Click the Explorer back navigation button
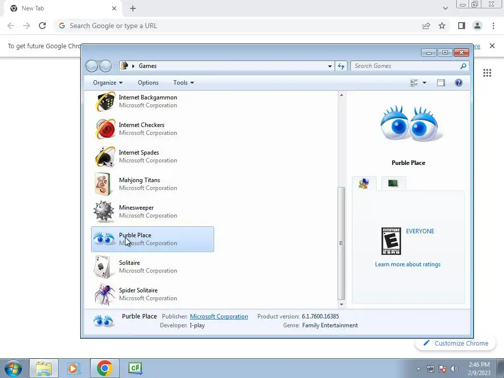This screenshot has height=378, width=504. coord(92,66)
